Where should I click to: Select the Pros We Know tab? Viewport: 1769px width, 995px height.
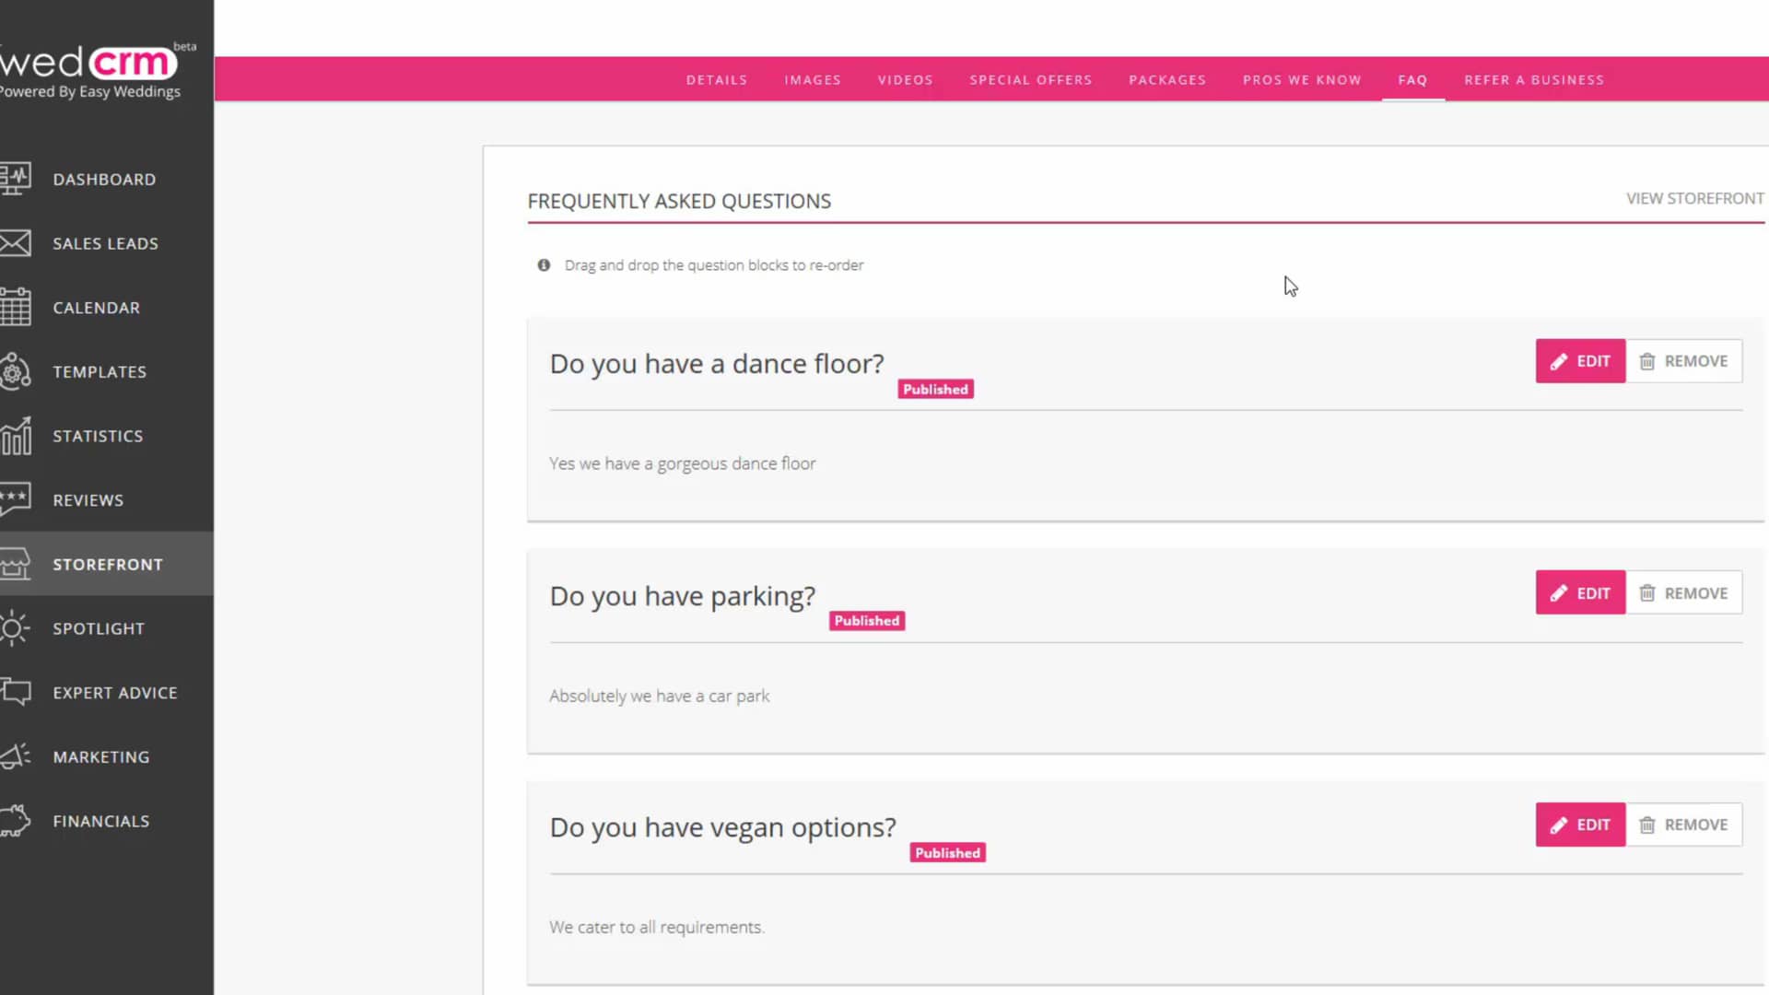(1302, 79)
